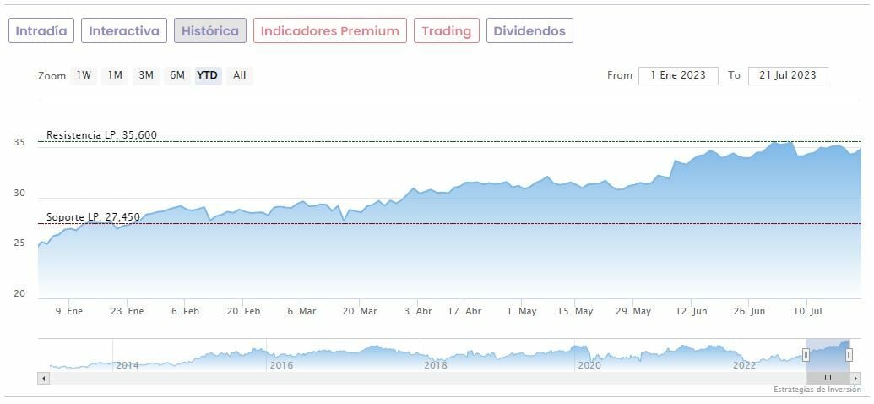Click the left navigator range handle

[x=806, y=355]
